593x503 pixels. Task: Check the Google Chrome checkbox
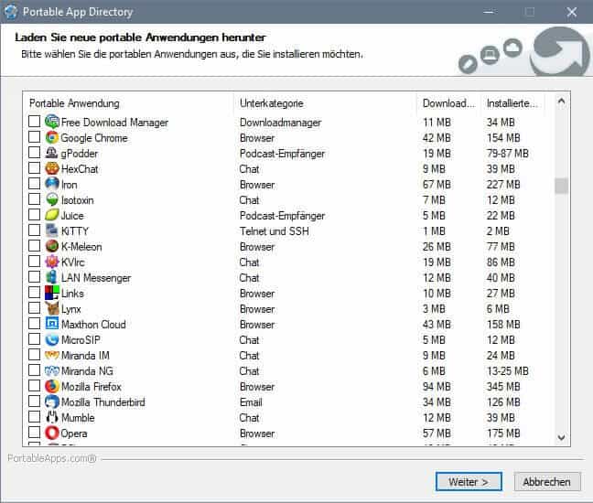pyautogui.click(x=35, y=138)
